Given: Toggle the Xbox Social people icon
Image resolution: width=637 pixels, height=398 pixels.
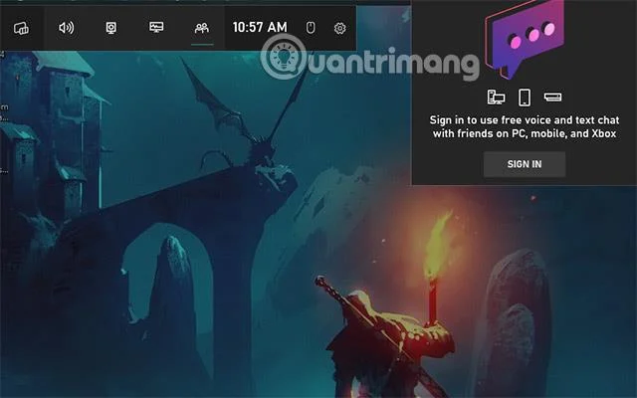Looking at the screenshot, I should pyautogui.click(x=202, y=28).
